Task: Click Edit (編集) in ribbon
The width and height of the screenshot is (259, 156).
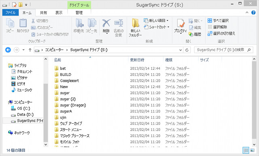Action: (x=195, y=27)
